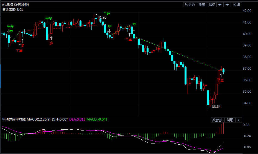Image resolution: width=258 pixels, height=154 pixels.
Task: Select the 平滑异同平均线 MACD(12,26,9) label
Action: (26, 119)
